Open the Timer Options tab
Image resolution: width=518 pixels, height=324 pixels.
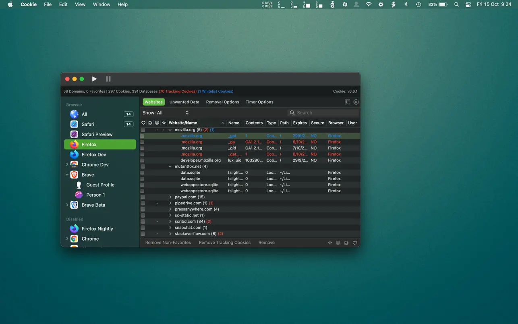pos(259,102)
